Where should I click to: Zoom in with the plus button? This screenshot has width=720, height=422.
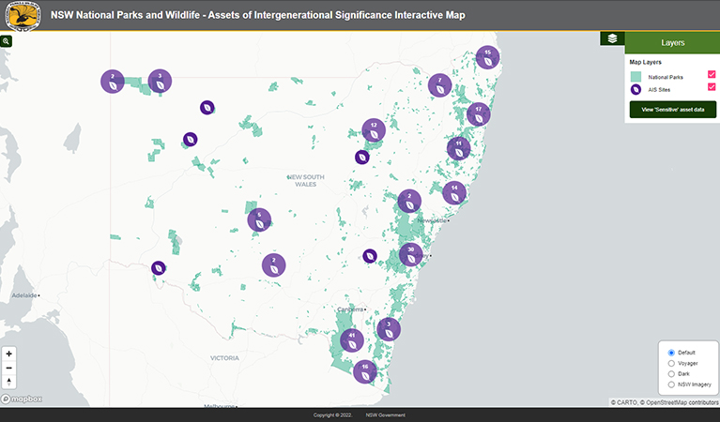tap(8, 354)
